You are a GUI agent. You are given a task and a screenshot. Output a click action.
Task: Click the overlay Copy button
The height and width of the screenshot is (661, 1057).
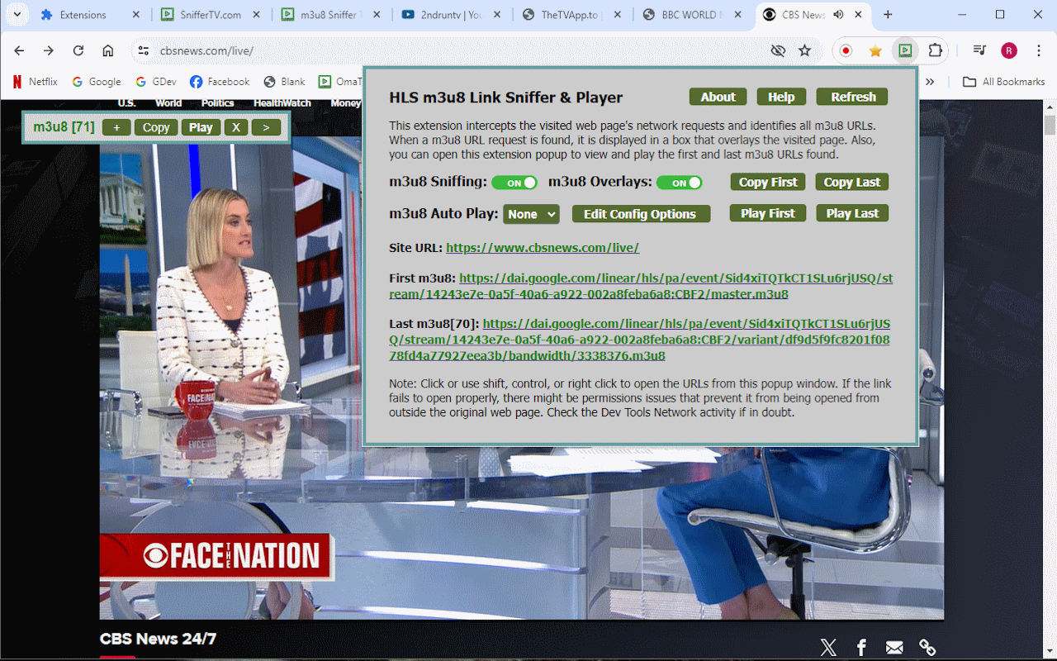(x=156, y=127)
